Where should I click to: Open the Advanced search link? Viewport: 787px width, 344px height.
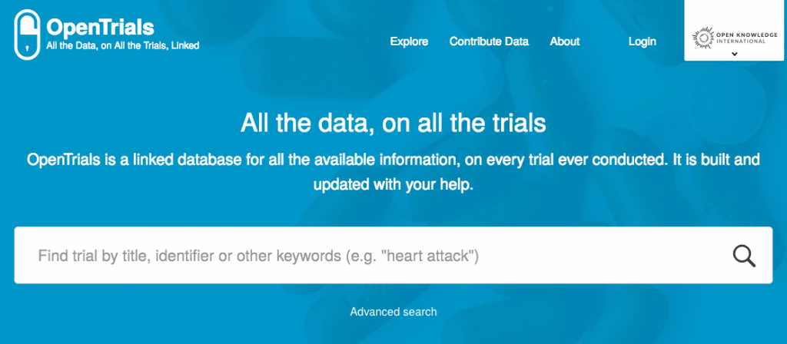393,312
